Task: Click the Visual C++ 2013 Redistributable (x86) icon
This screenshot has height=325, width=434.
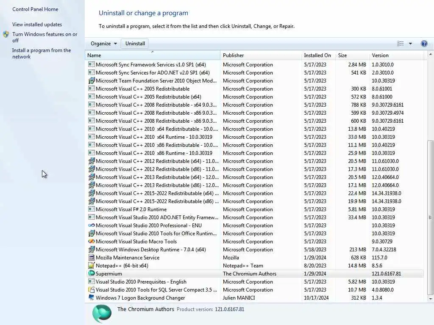Action: coord(92,185)
